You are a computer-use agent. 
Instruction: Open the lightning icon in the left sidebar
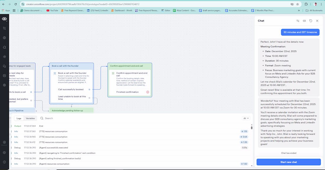tap(4, 57)
